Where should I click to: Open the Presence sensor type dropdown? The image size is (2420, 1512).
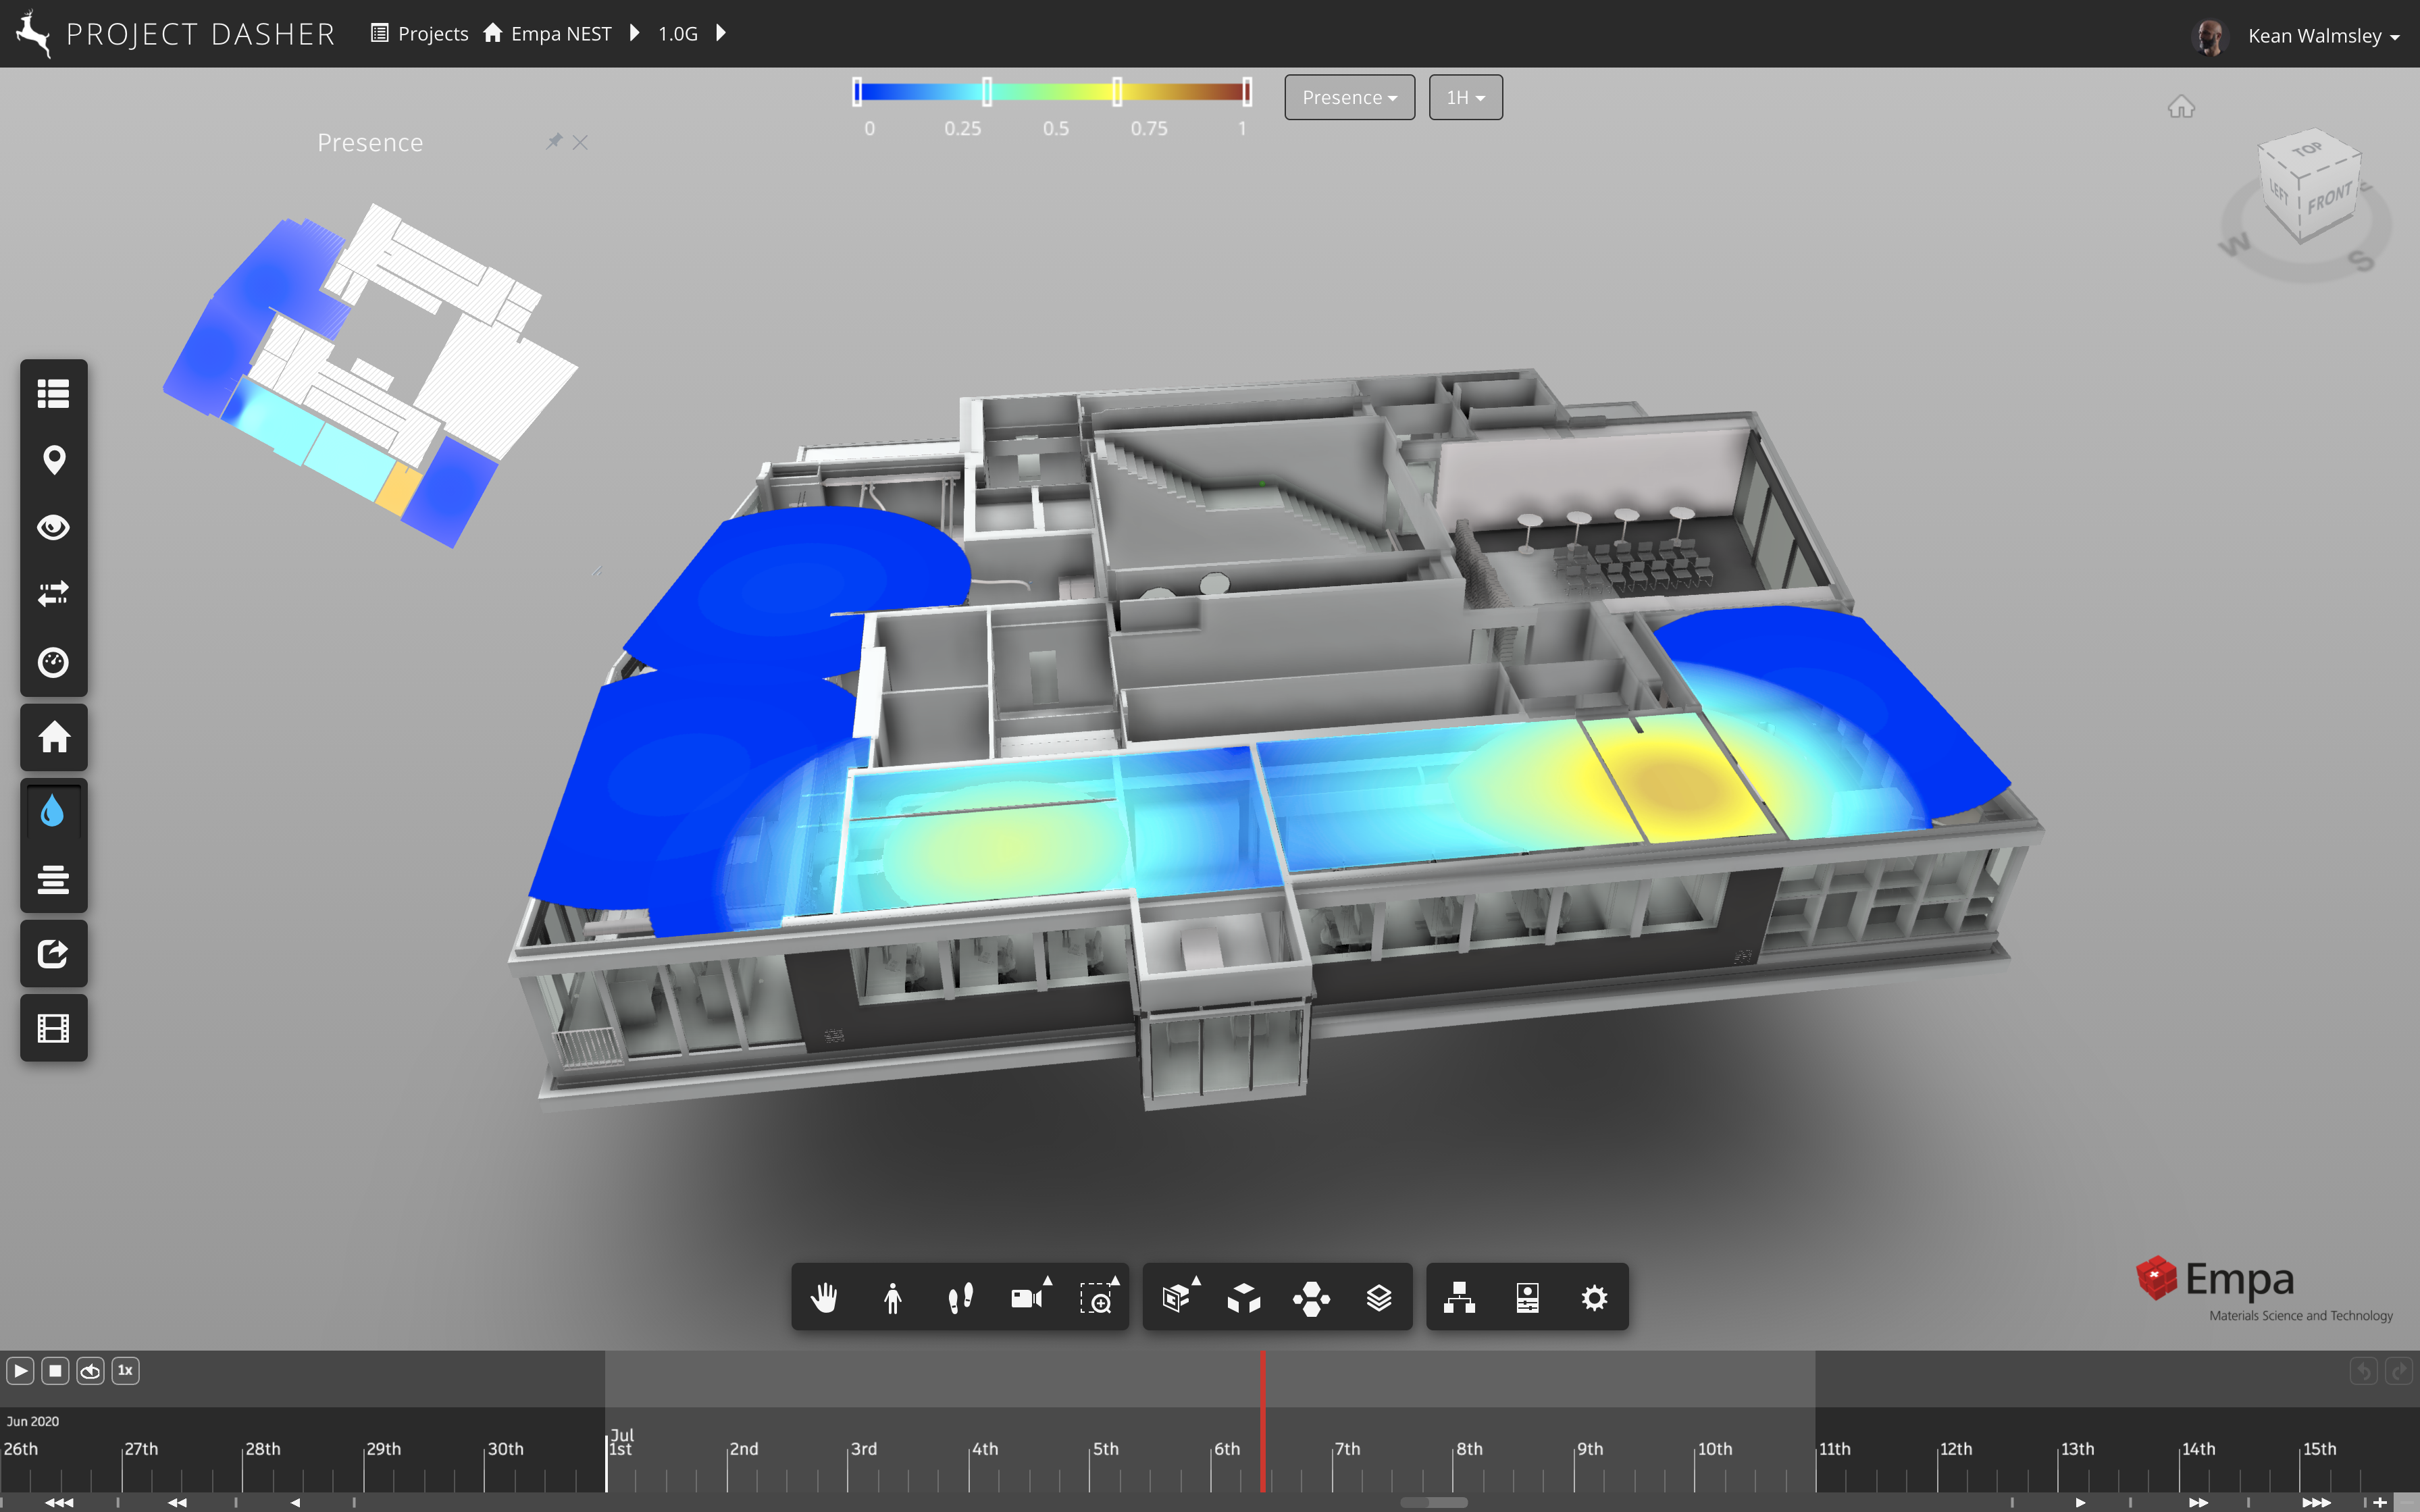(1349, 97)
